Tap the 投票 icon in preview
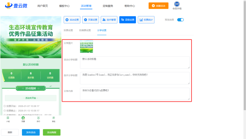This screenshot has width=246, height=139. [x=23, y=119]
